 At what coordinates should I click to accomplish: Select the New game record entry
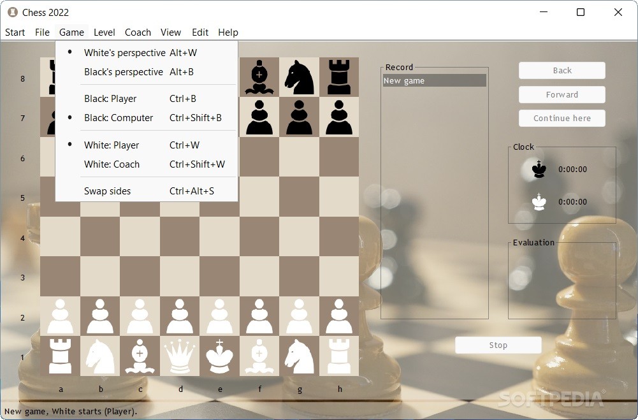pos(434,80)
